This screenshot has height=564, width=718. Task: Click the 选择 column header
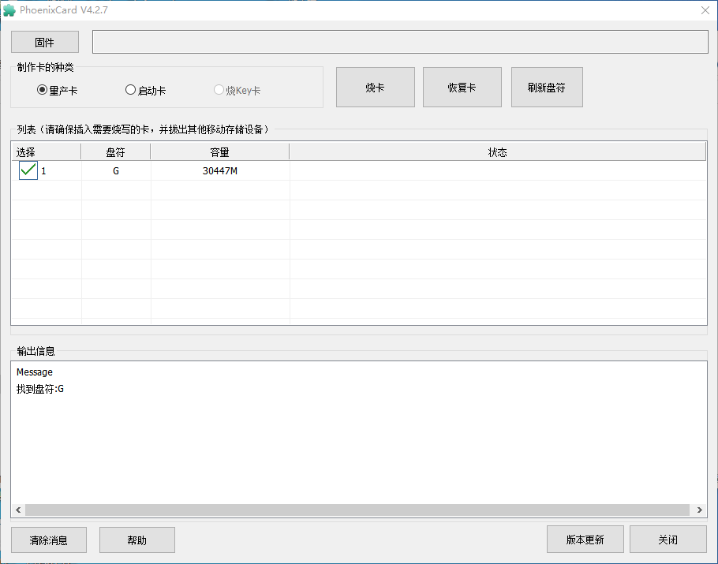tap(46, 152)
